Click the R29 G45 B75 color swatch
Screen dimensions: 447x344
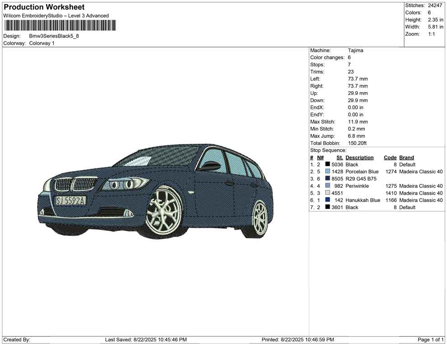point(328,179)
